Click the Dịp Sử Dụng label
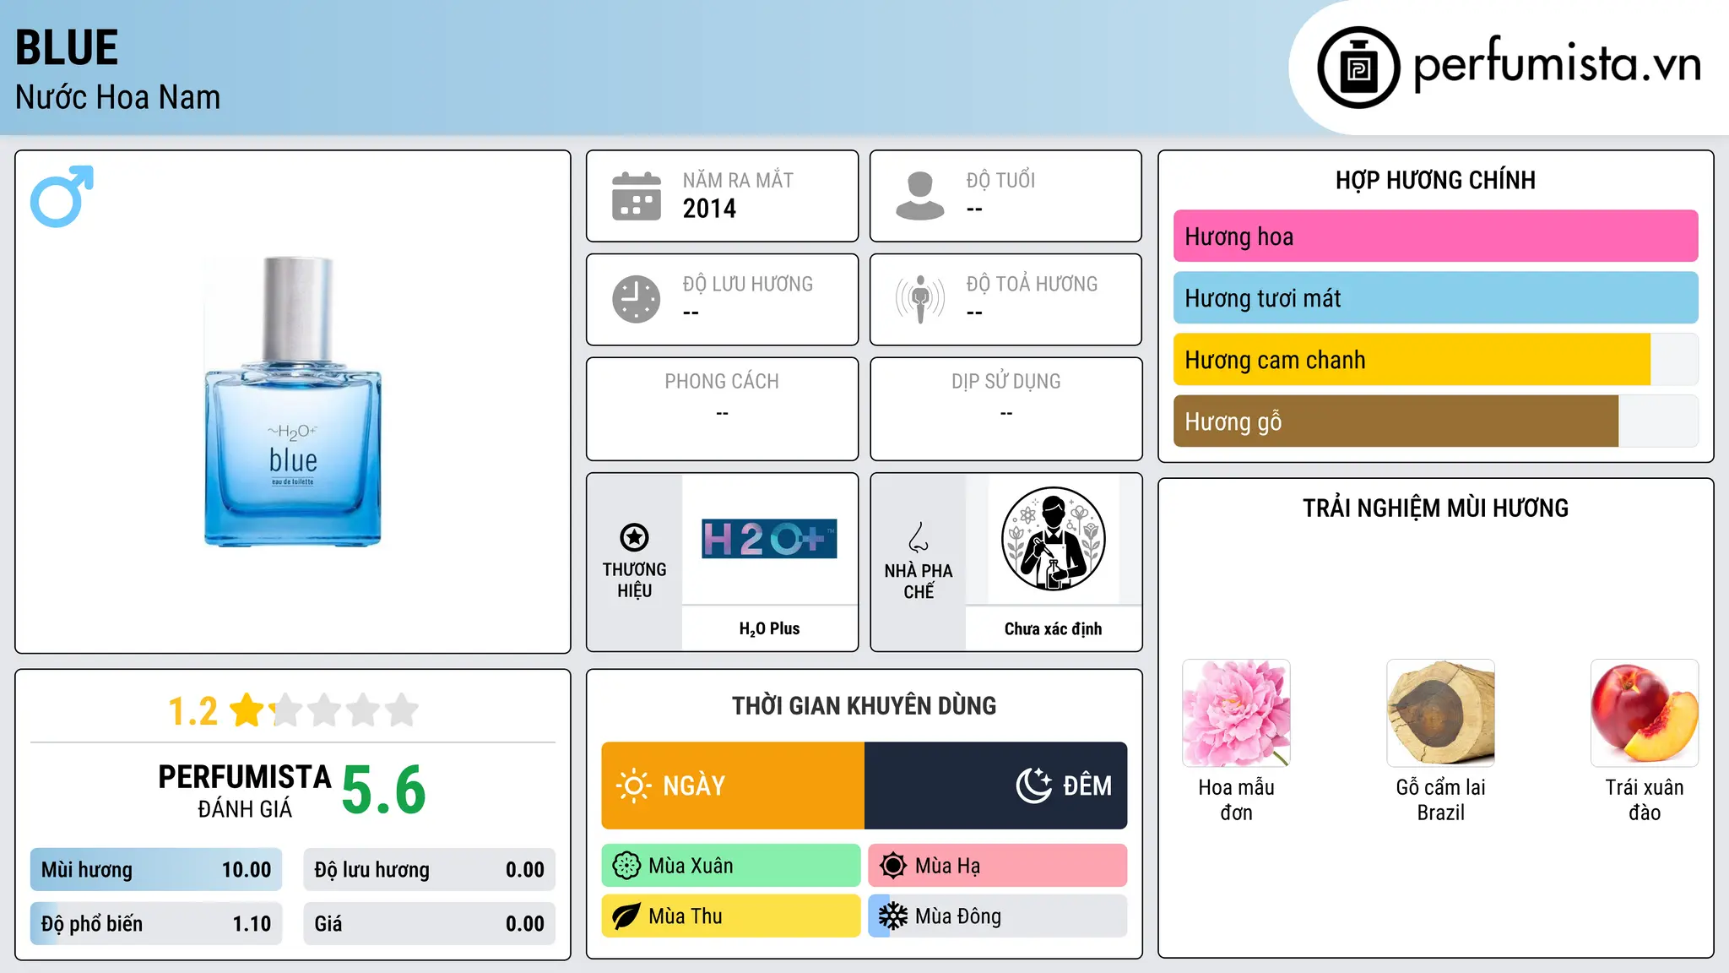The height and width of the screenshot is (973, 1729). tap(1006, 382)
